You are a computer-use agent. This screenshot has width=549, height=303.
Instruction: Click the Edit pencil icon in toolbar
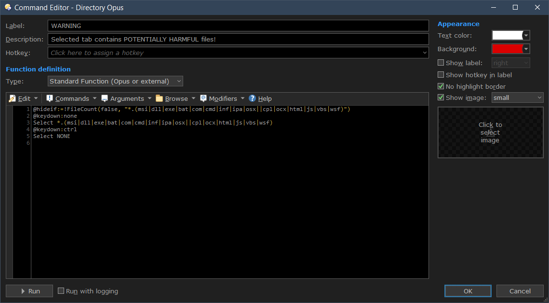click(13, 98)
